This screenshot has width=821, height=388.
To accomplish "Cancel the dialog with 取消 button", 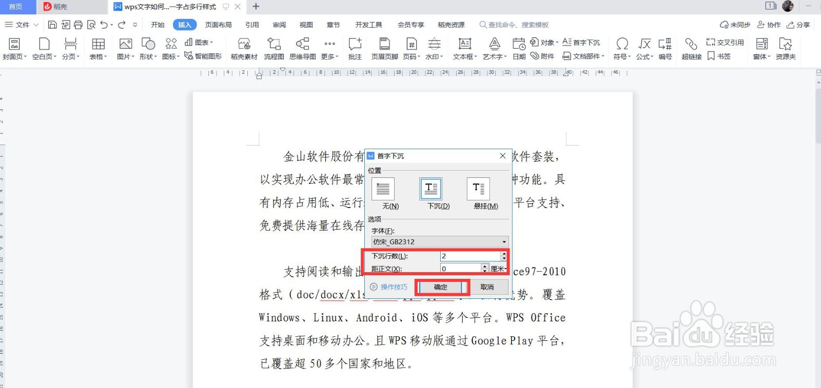I will [487, 287].
